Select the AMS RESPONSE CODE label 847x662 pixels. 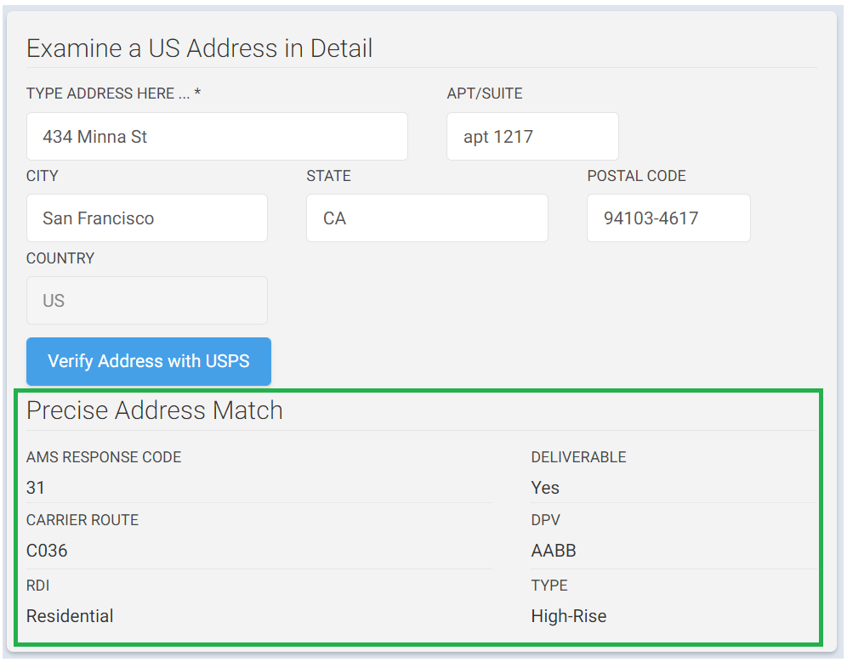(x=103, y=457)
